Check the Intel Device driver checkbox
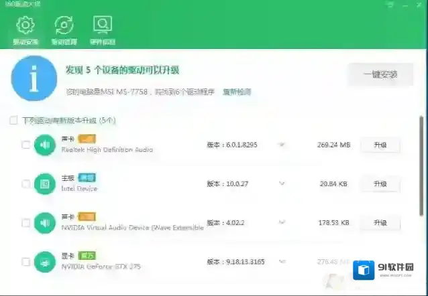The image size is (428, 296). pyautogui.click(x=25, y=183)
